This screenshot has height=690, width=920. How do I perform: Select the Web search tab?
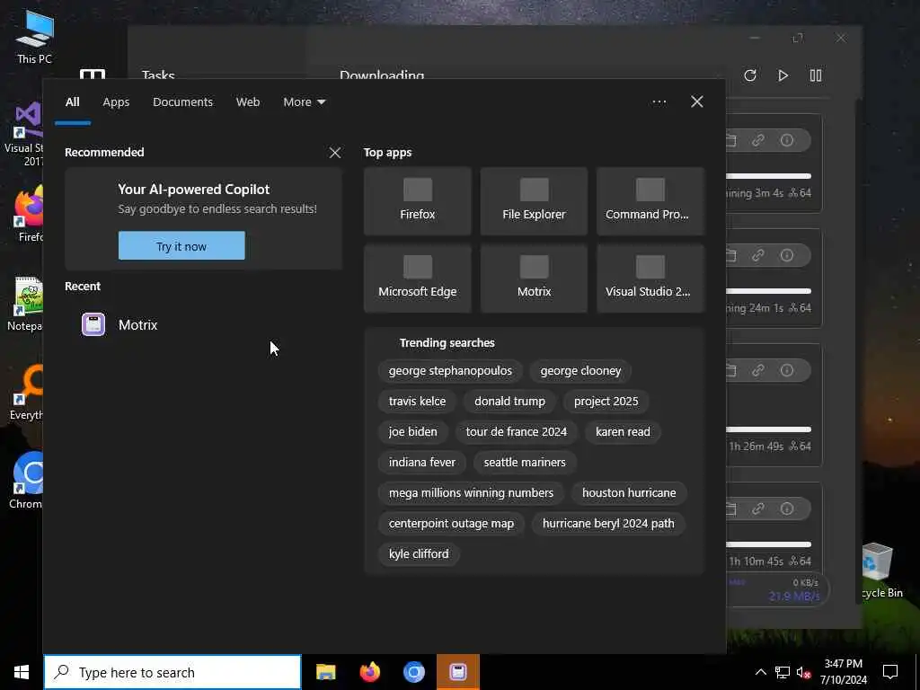[x=248, y=102]
